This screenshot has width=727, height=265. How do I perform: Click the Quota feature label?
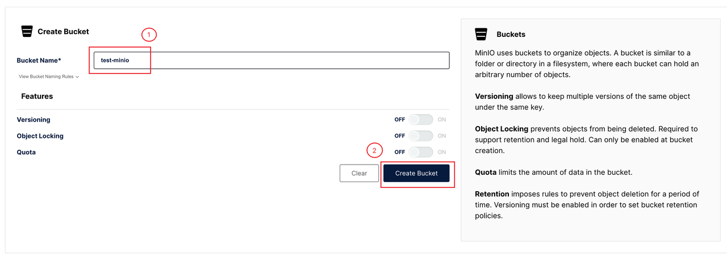tap(26, 152)
